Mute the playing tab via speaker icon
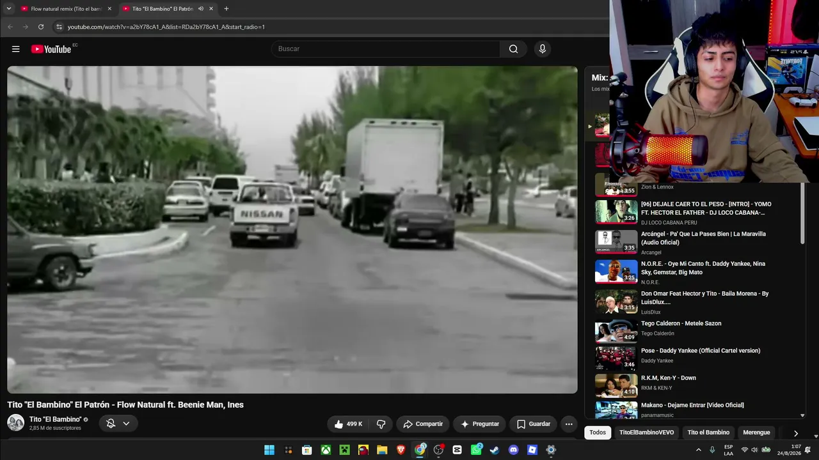 [201, 9]
